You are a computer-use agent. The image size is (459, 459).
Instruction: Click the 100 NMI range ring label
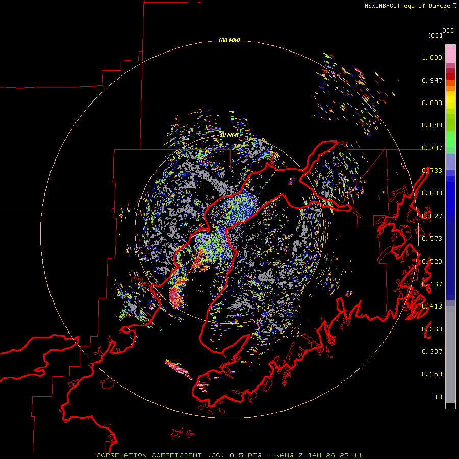[x=229, y=40]
